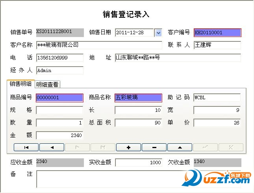Screen dimensions: 254x193
Task: Click the post edit checkmark button
Action: coord(206,147)
